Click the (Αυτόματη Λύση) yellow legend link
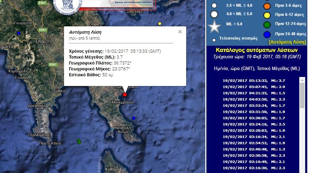 (x=287, y=42)
